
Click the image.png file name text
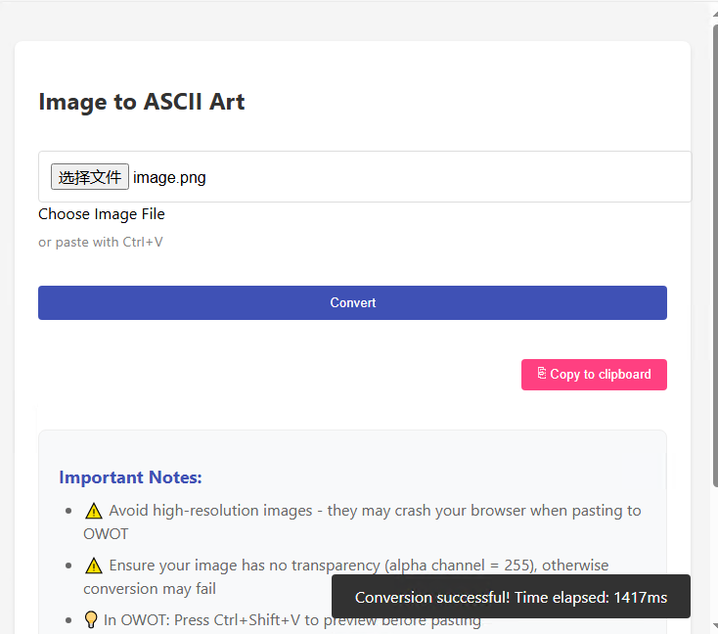[x=169, y=178]
